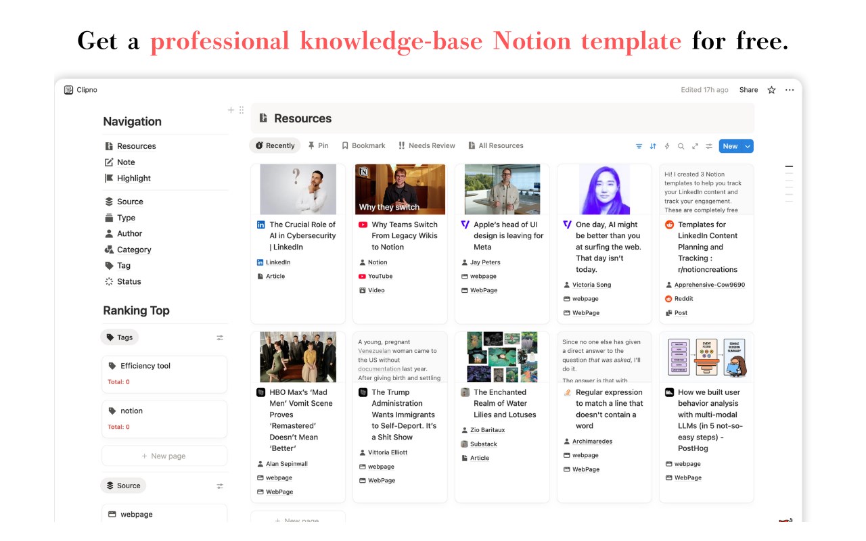
Task: Open water lilies collage thumbnail
Action: [502, 357]
